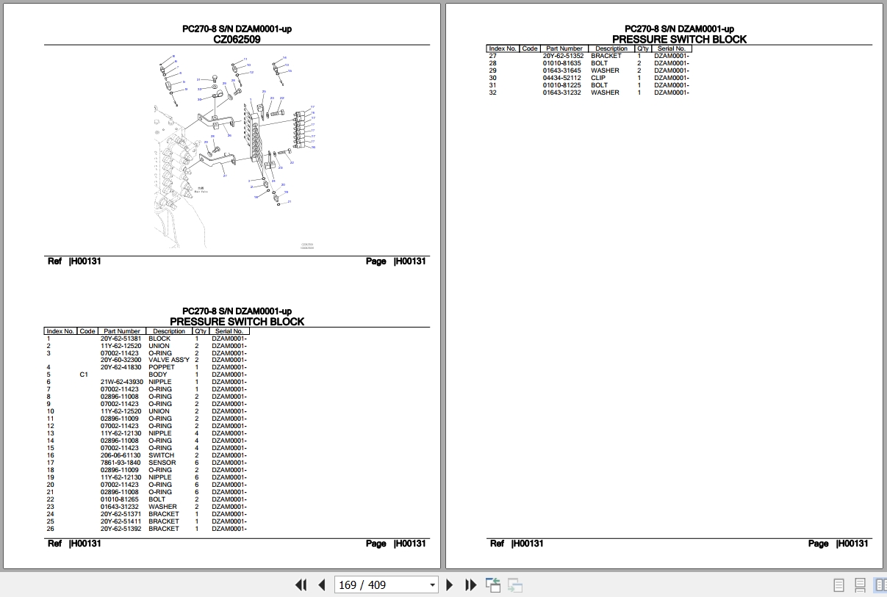Click part number 04434-52112 for CLIP
Viewport: 887px width, 597px height.
pyautogui.click(x=562, y=78)
